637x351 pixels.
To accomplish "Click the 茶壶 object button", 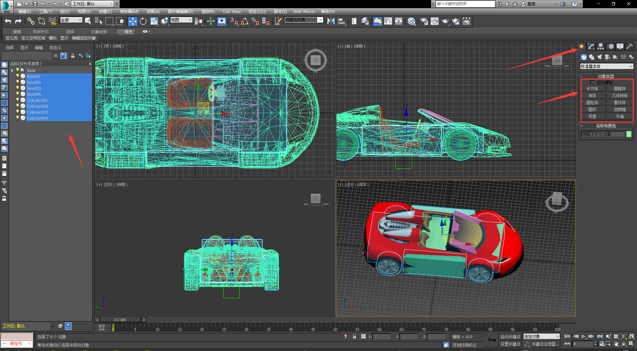I will pyautogui.click(x=593, y=116).
